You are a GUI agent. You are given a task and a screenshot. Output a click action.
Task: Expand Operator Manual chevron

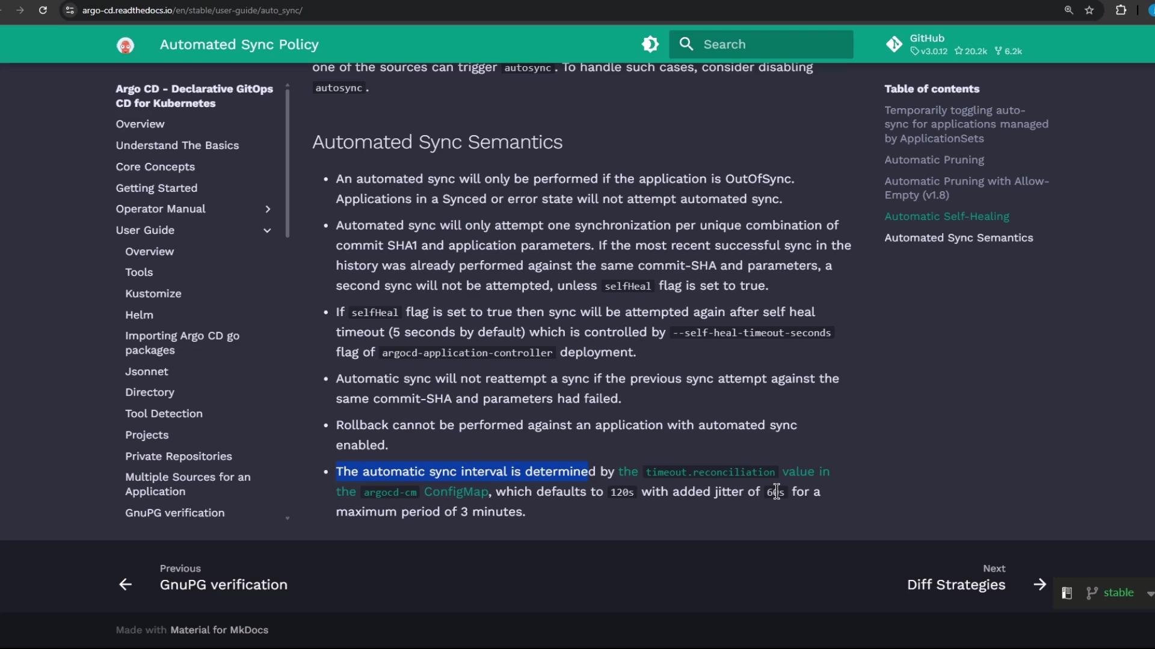point(268,209)
